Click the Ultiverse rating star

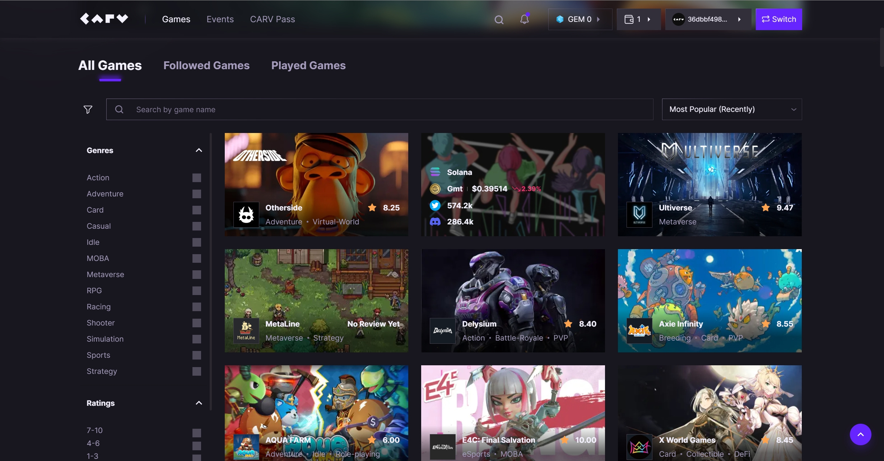pos(766,207)
